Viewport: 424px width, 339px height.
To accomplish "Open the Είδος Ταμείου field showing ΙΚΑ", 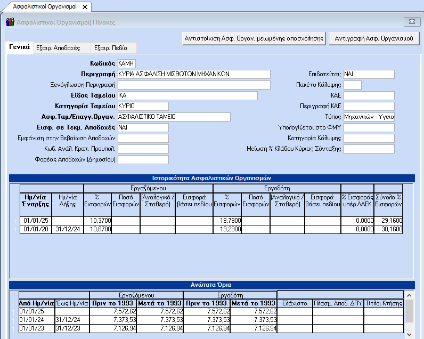I will pos(187,95).
